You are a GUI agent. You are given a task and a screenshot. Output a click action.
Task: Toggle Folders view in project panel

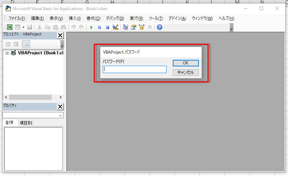tap(26, 44)
